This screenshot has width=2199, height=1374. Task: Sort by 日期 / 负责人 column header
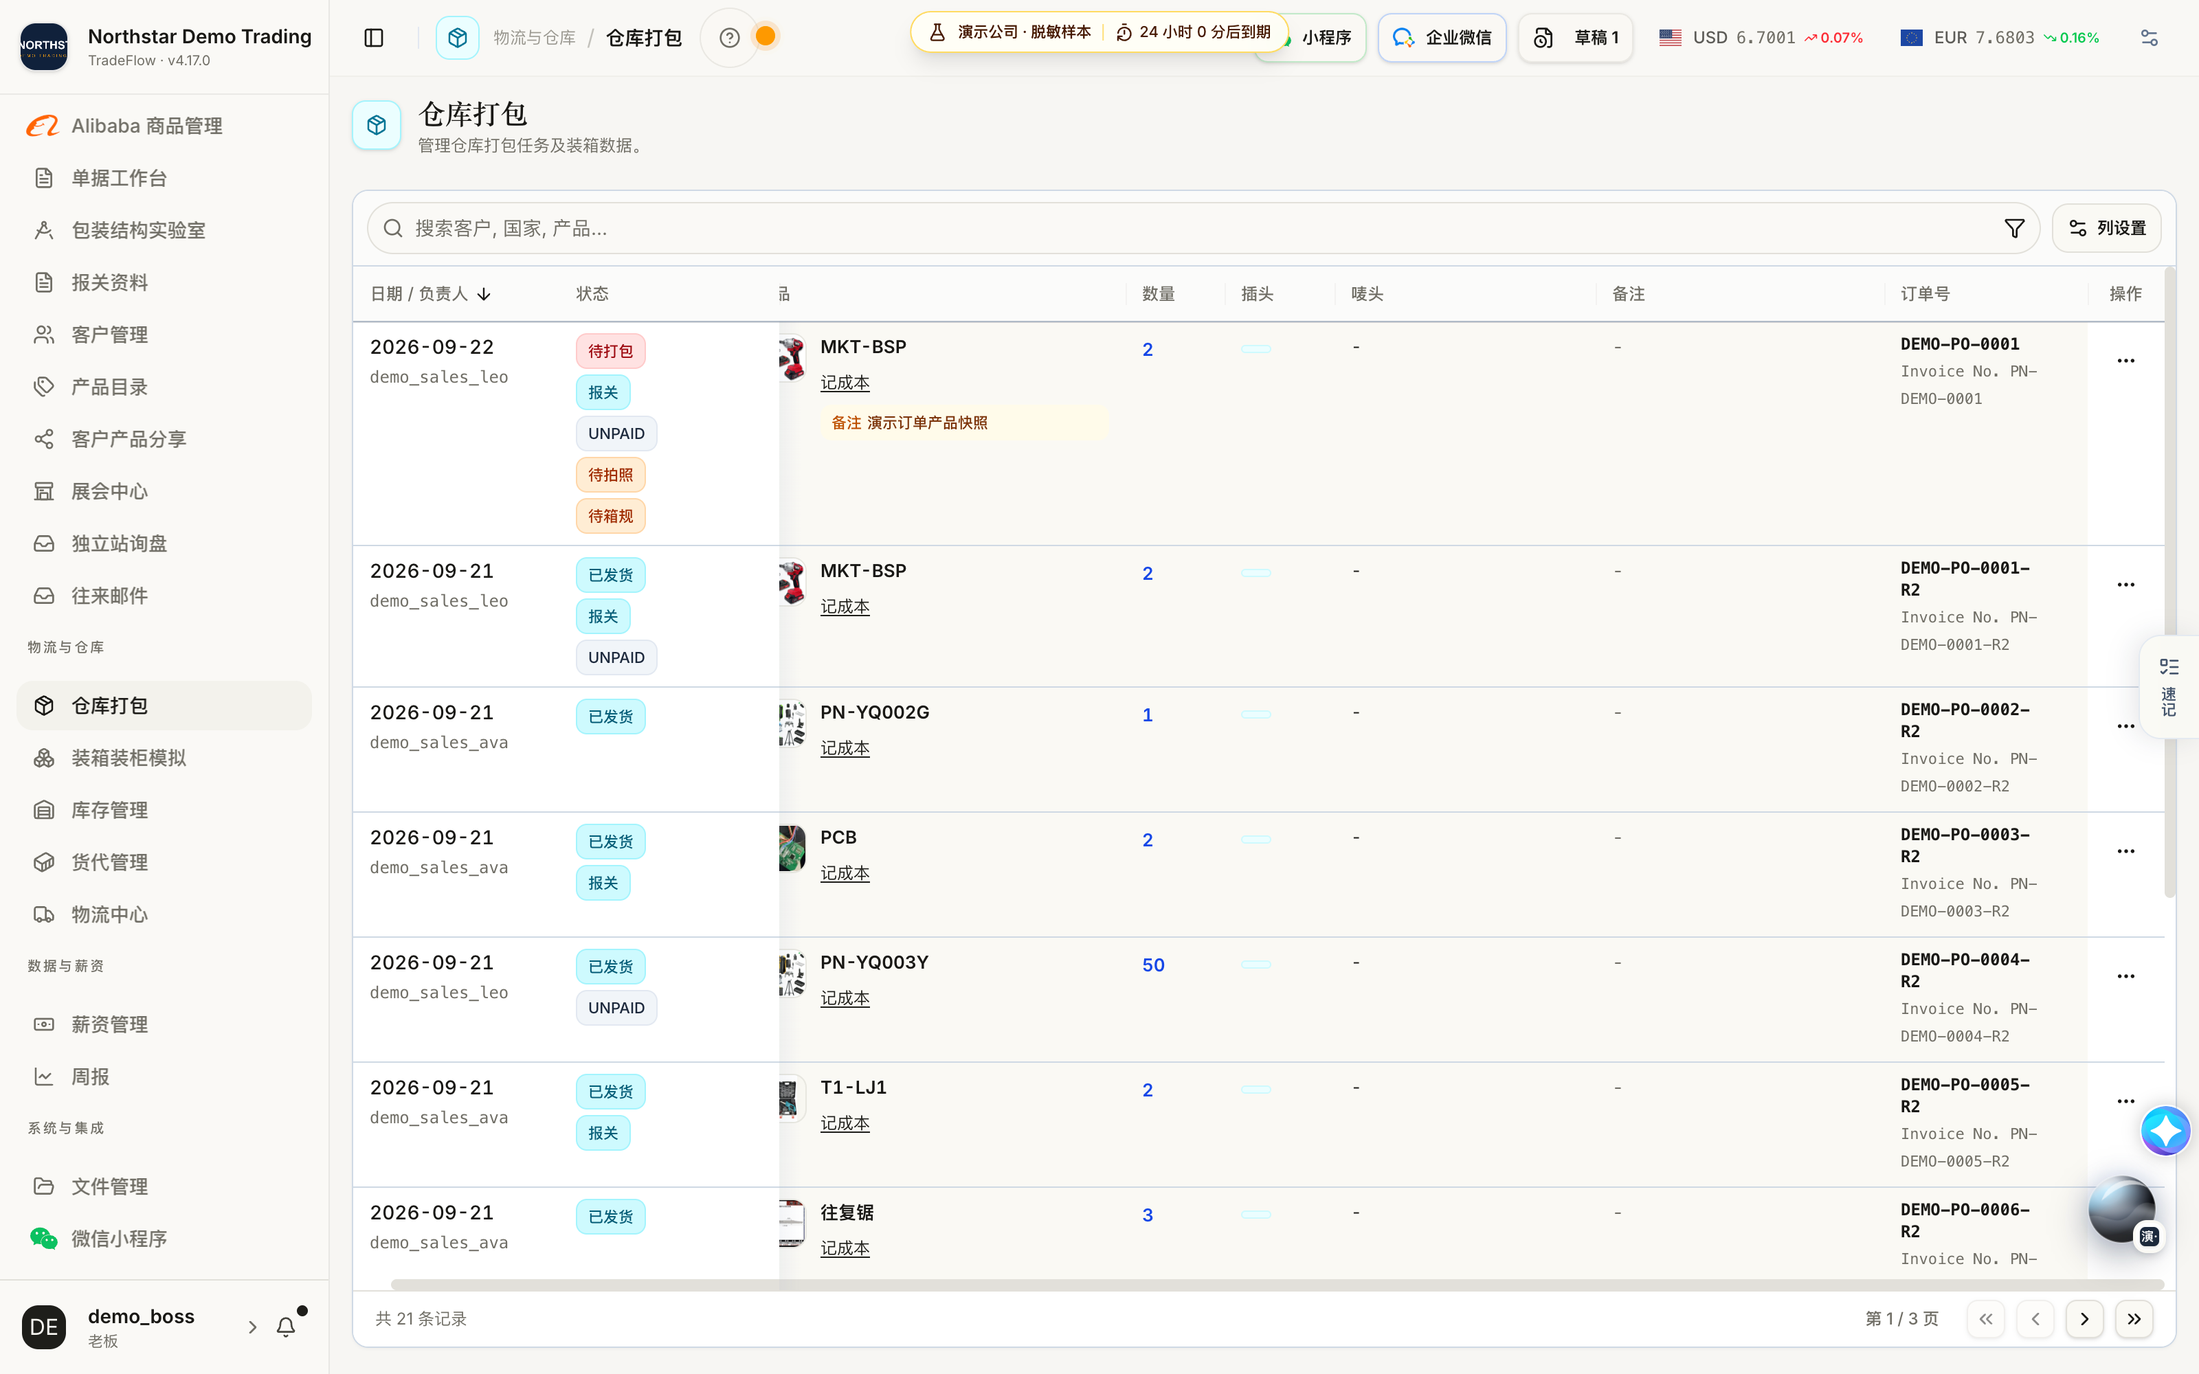pos(431,293)
